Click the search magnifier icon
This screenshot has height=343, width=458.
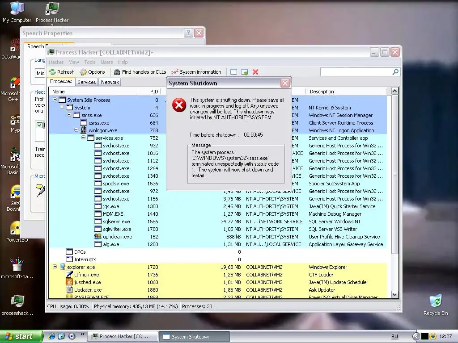(x=395, y=72)
